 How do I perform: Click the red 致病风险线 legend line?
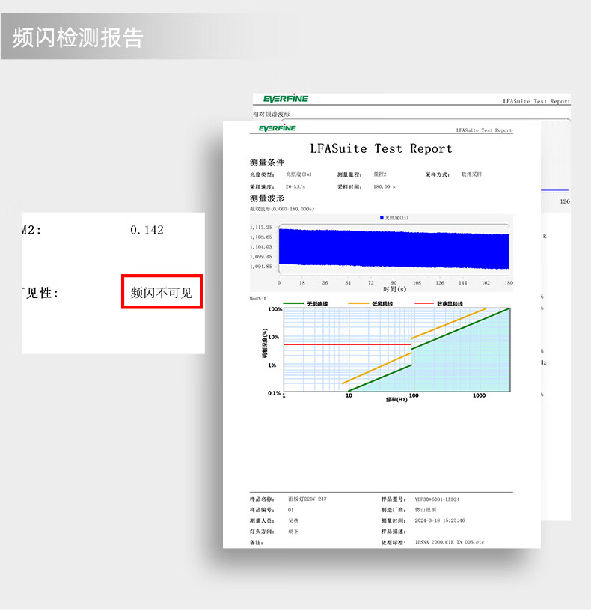click(423, 304)
